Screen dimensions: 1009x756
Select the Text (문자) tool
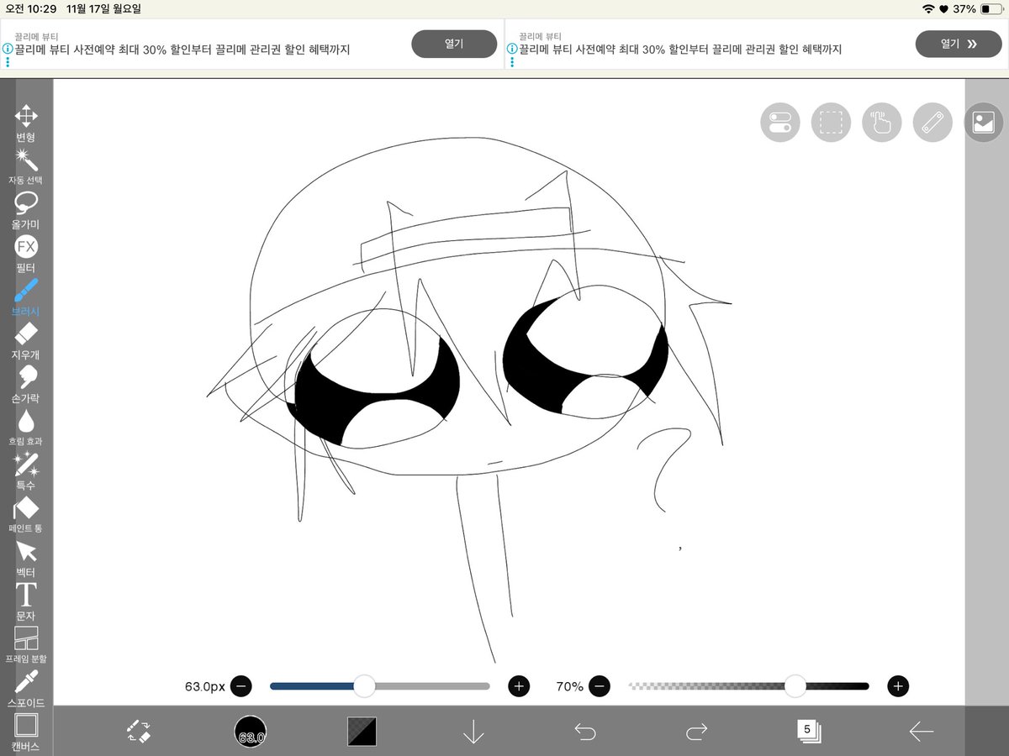[26, 596]
